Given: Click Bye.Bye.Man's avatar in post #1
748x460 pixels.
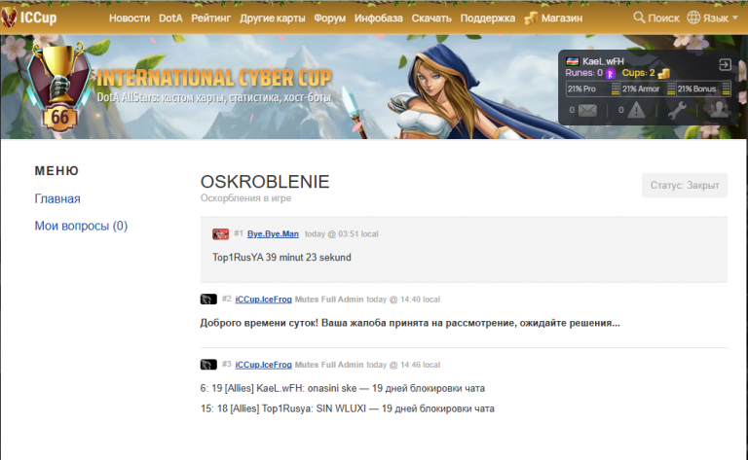Looking at the screenshot, I should pyautogui.click(x=220, y=233).
